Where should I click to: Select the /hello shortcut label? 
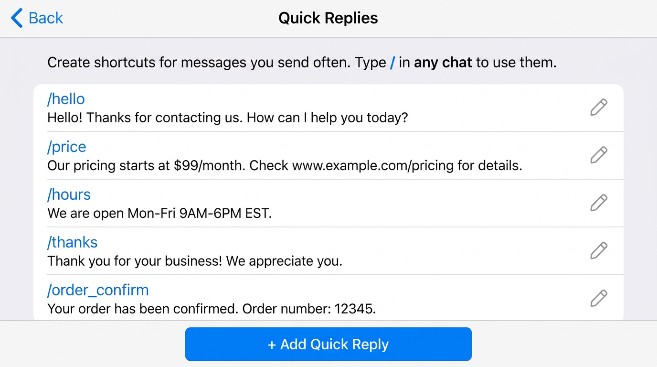point(65,99)
